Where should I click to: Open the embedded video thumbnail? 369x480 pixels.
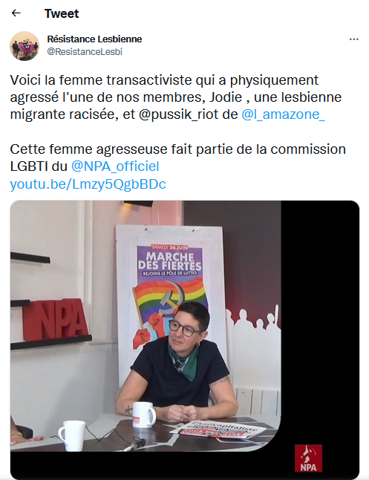184,340
